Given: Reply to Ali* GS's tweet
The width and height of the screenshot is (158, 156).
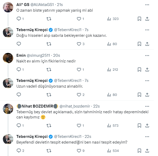Looking at the screenshot, I should 19,19.
